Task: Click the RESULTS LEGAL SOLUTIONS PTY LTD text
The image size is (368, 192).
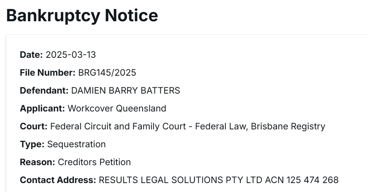Action: 181,180
